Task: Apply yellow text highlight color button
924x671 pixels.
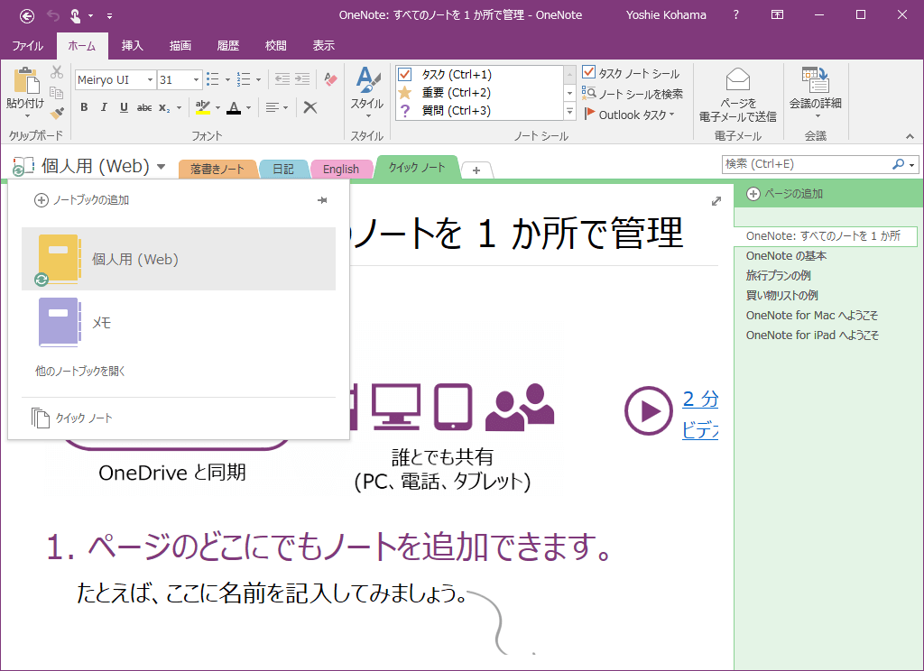Action: coord(202,108)
